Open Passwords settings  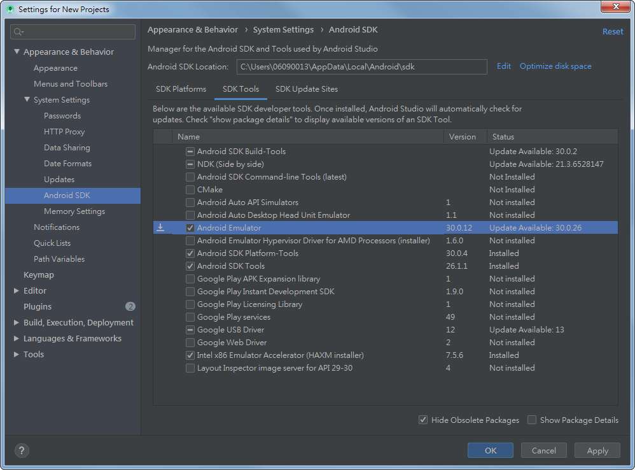[x=62, y=115]
